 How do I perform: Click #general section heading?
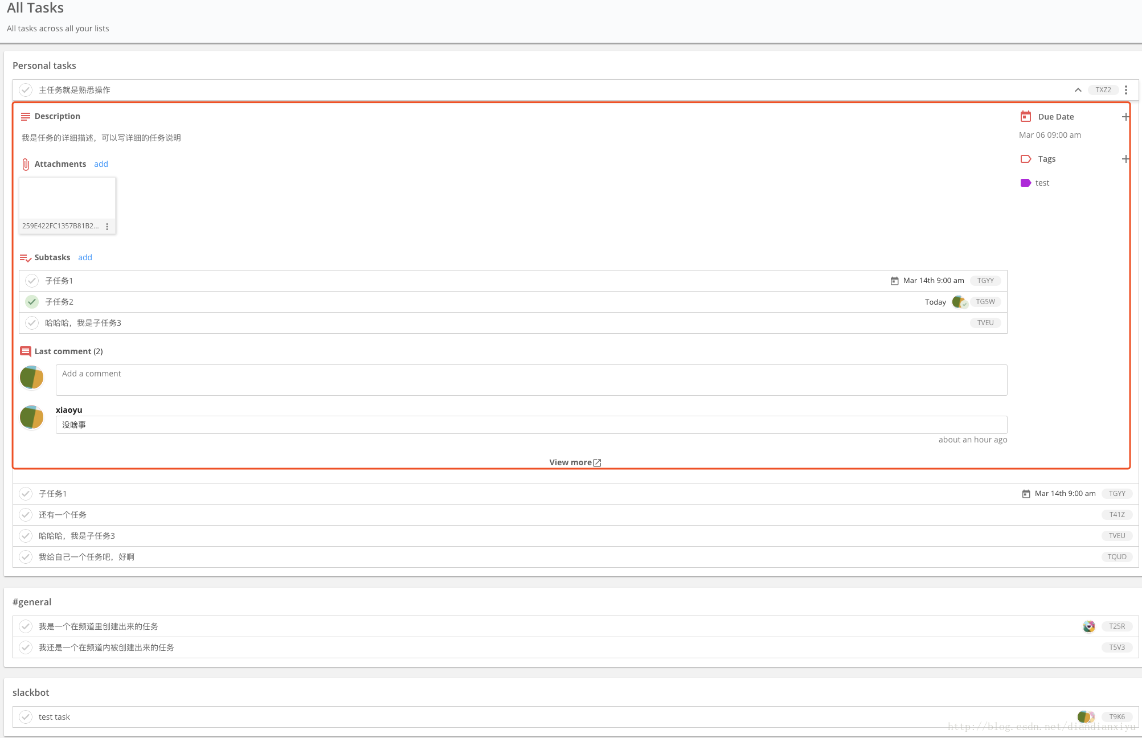pyautogui.click(x=32, y=602)
